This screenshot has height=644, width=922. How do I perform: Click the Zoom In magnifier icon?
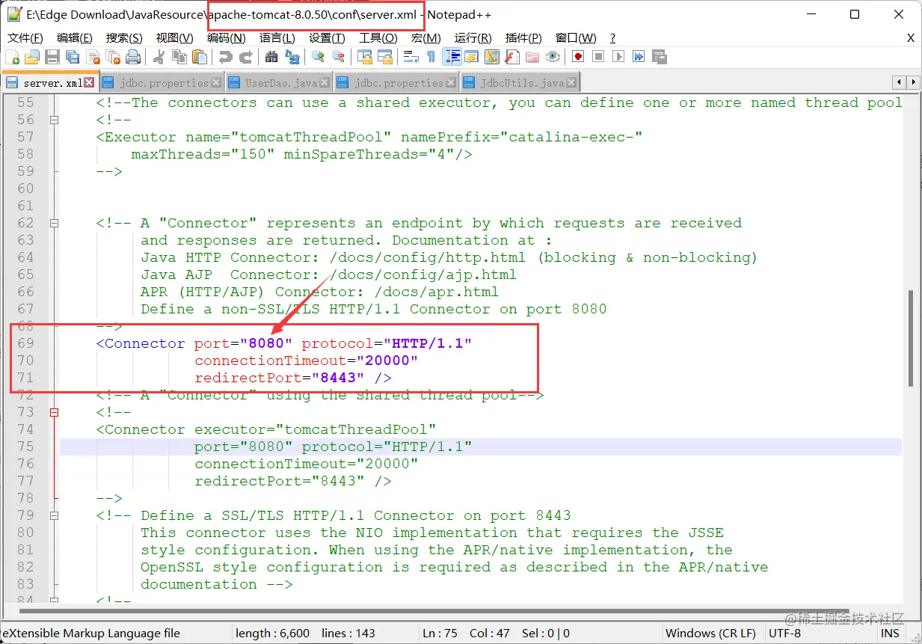318,57
